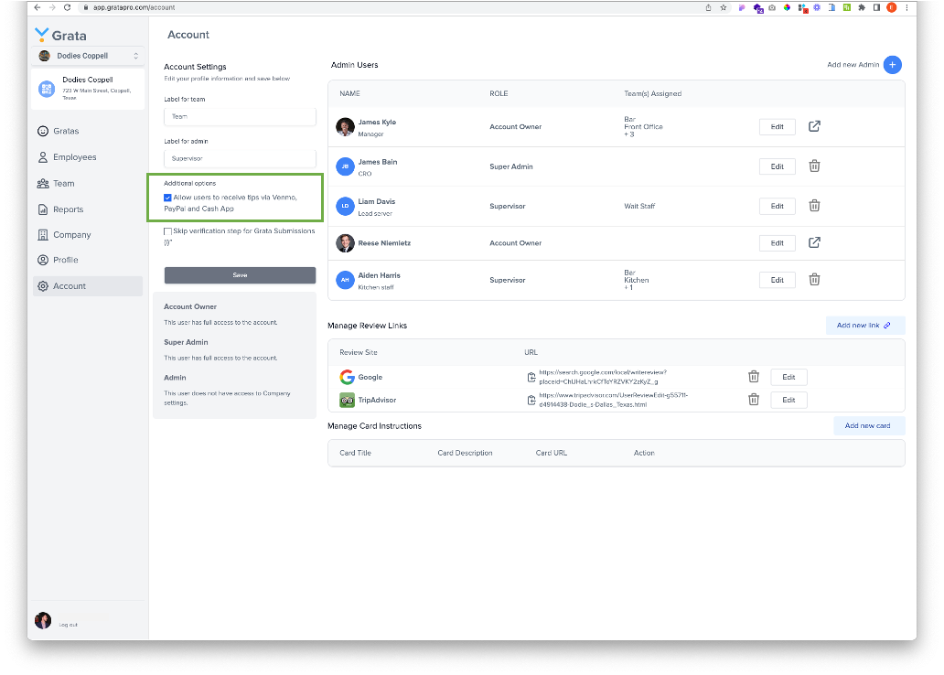
Task: Expand the Dodies Coppell location dropdown
Action: (x=88, y=56)
